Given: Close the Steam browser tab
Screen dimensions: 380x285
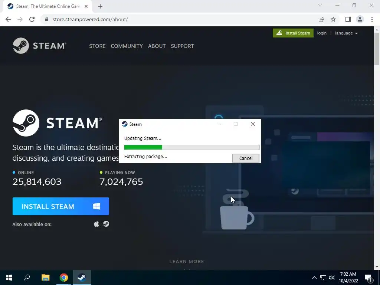Looking at the screenshot, I should click(86, 7).
